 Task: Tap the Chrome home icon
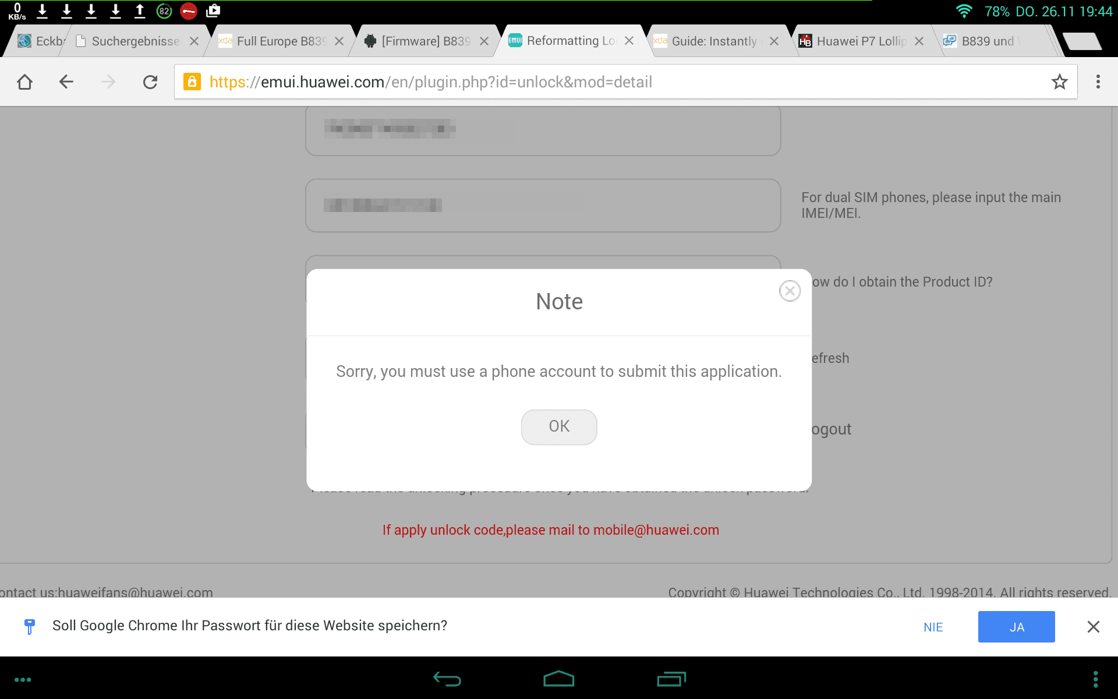click(24, 82)
